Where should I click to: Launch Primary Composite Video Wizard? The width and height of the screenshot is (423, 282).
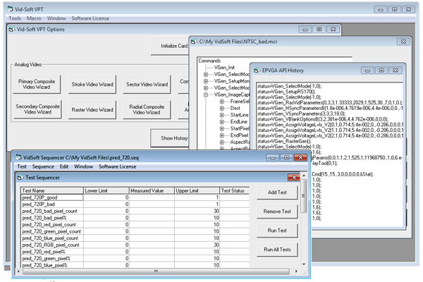pos(37,84)
